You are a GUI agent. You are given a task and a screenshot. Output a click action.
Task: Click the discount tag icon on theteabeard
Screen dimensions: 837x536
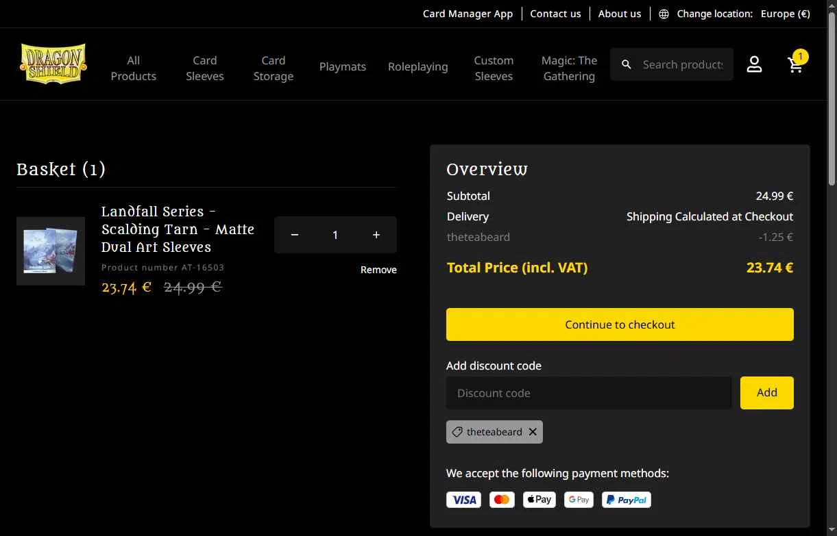(457, 432)
